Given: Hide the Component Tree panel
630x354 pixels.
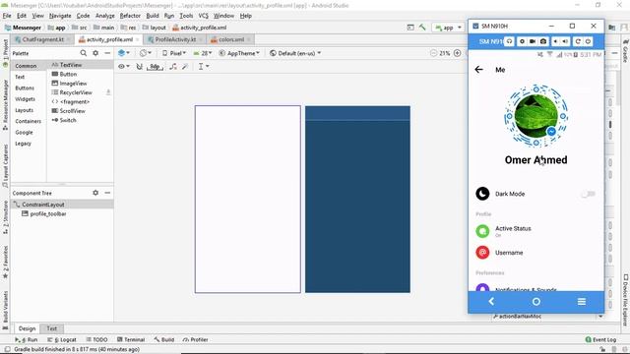Looking at the screenshot, I should point(107,193).
